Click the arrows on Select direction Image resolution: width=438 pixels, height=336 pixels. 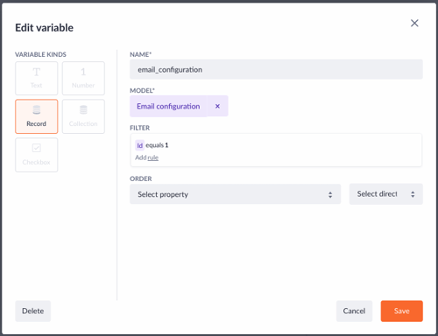413,194
